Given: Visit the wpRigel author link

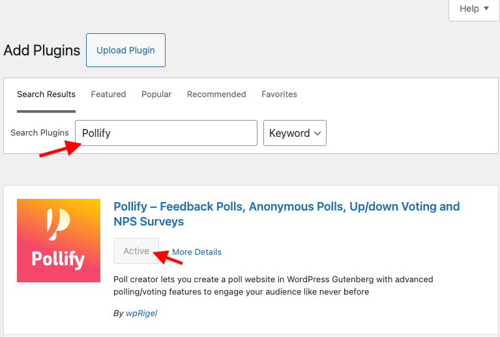Looking at the screenshot, I should tap(141, 313).
